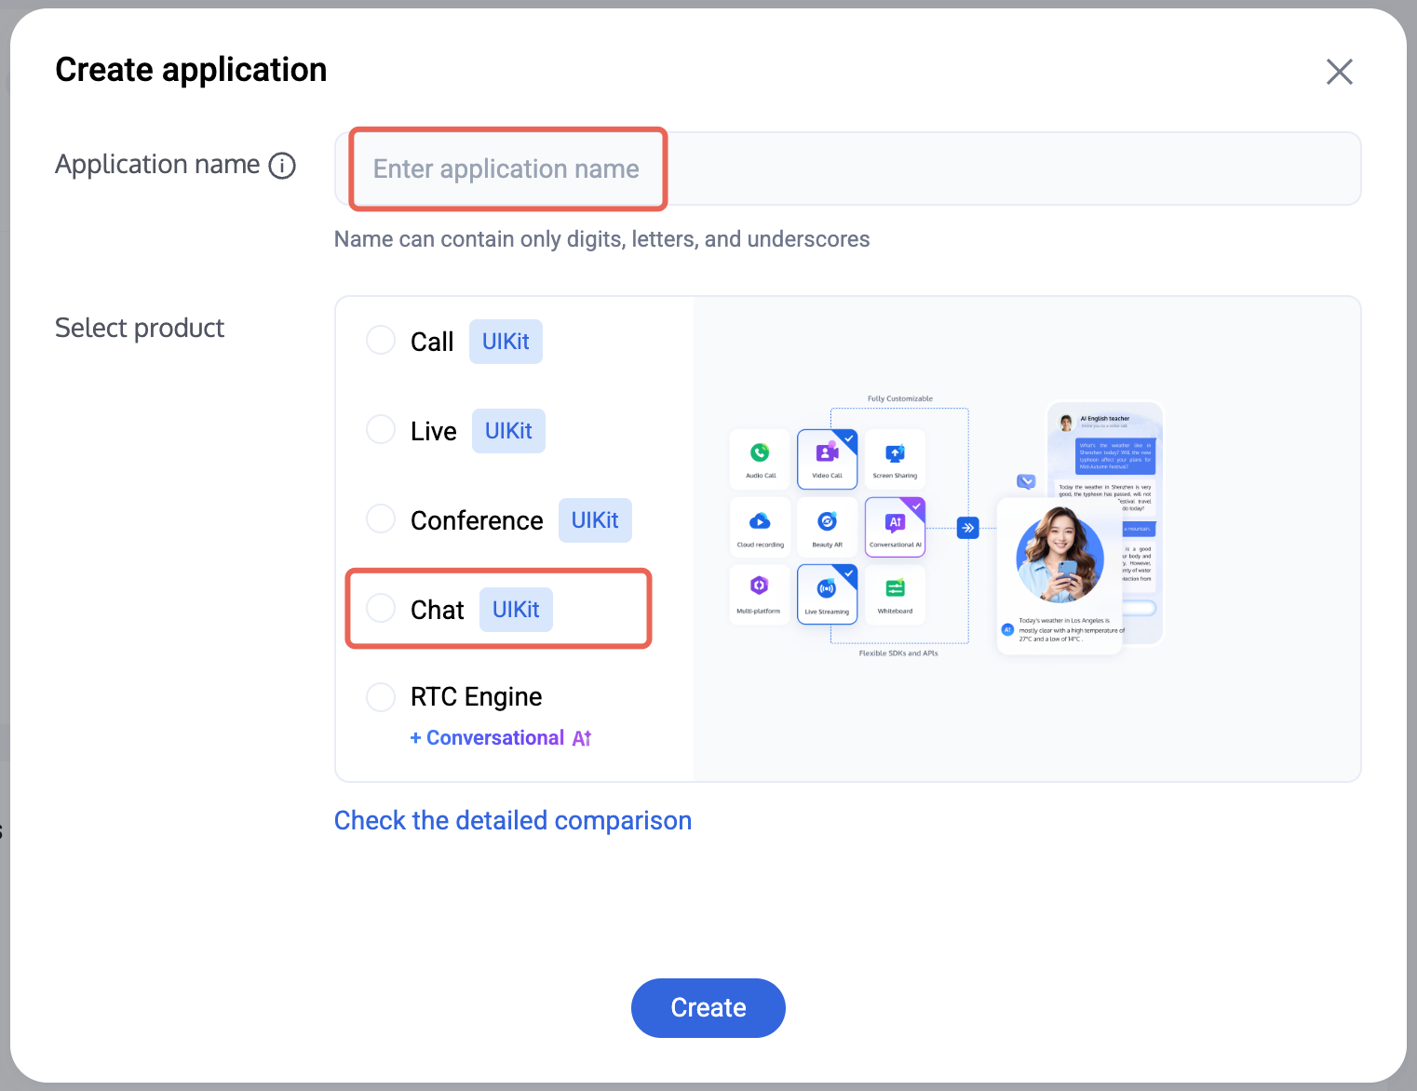The width and height of the screenshot is (1417, 1091).
Task: Click the UIKit badge next to Conference
Action: (x=595, y=520)
